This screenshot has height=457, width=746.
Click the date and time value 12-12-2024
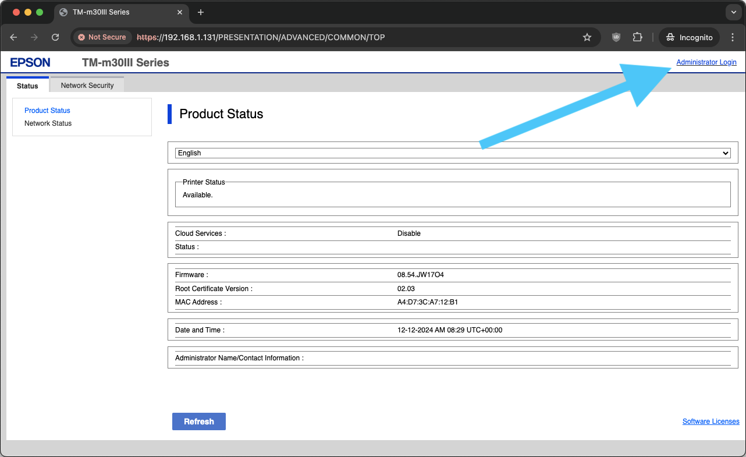point(450,330)
